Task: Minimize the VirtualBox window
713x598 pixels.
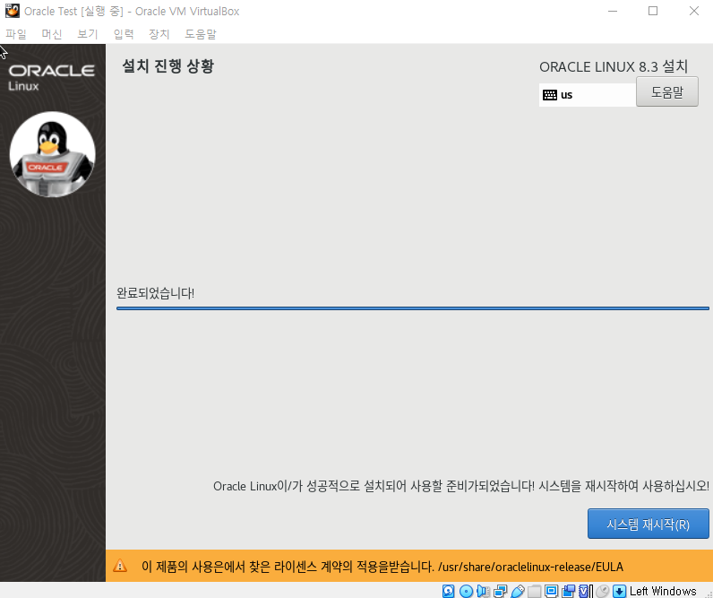Action: [x=613, y=11]
